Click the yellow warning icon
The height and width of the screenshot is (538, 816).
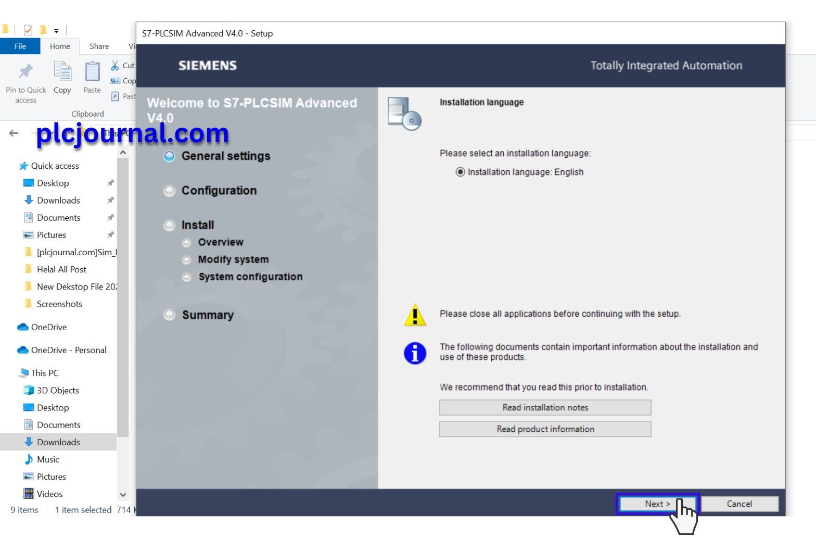[x=415, y=315]
